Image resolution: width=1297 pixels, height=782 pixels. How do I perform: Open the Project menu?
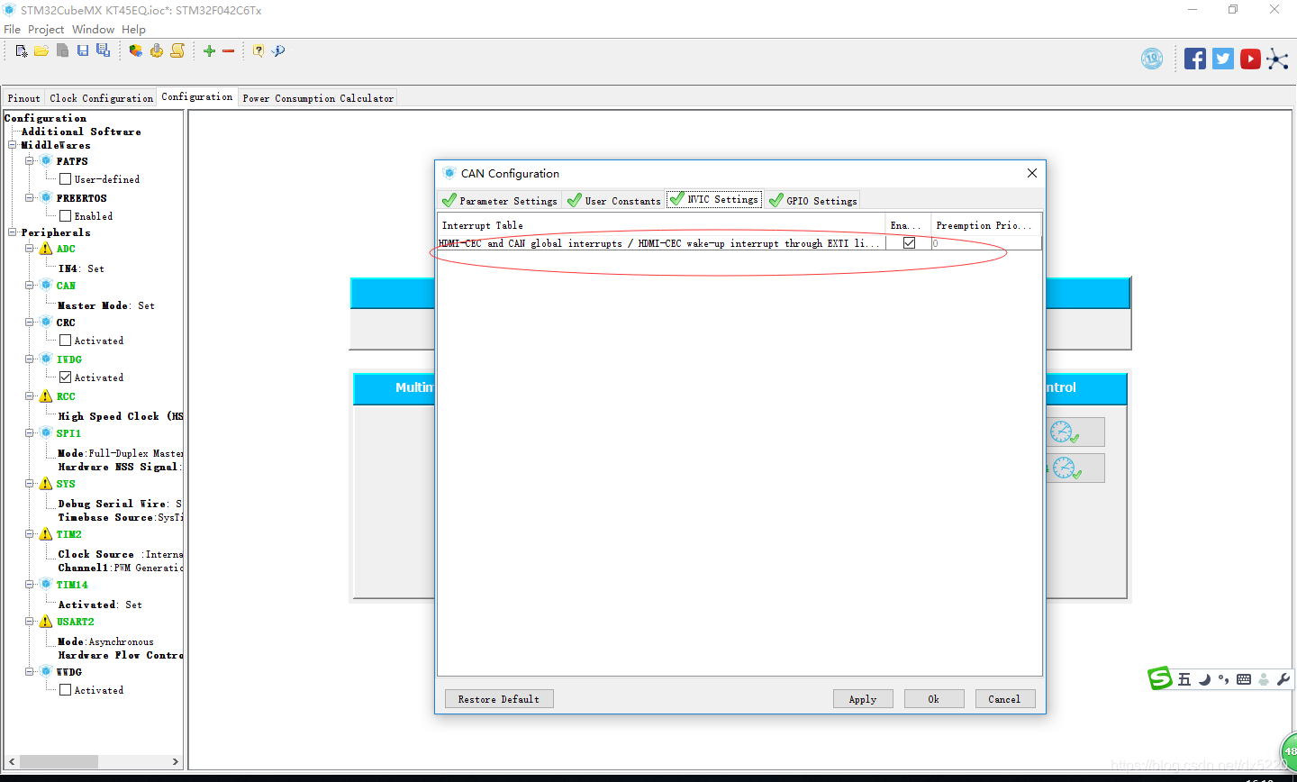click(46, 30)
